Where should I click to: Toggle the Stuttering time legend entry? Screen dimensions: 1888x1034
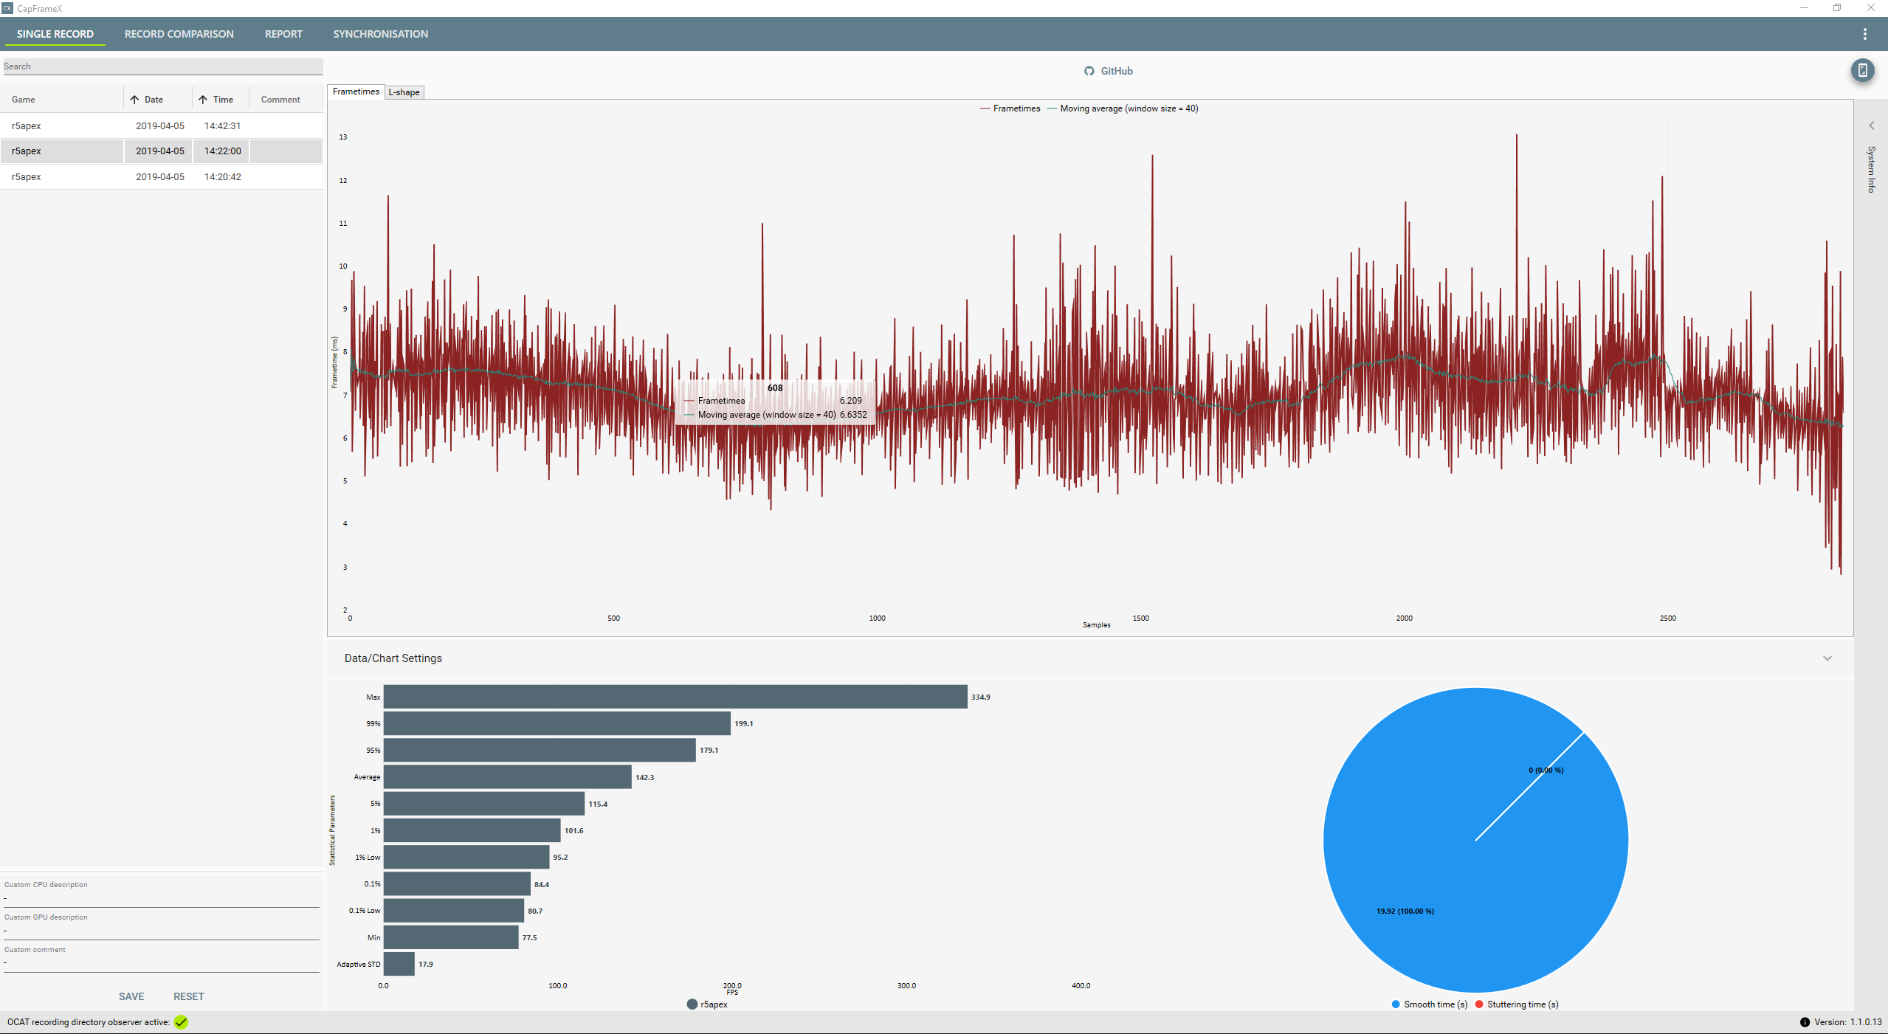(x=1517, y=1004)
